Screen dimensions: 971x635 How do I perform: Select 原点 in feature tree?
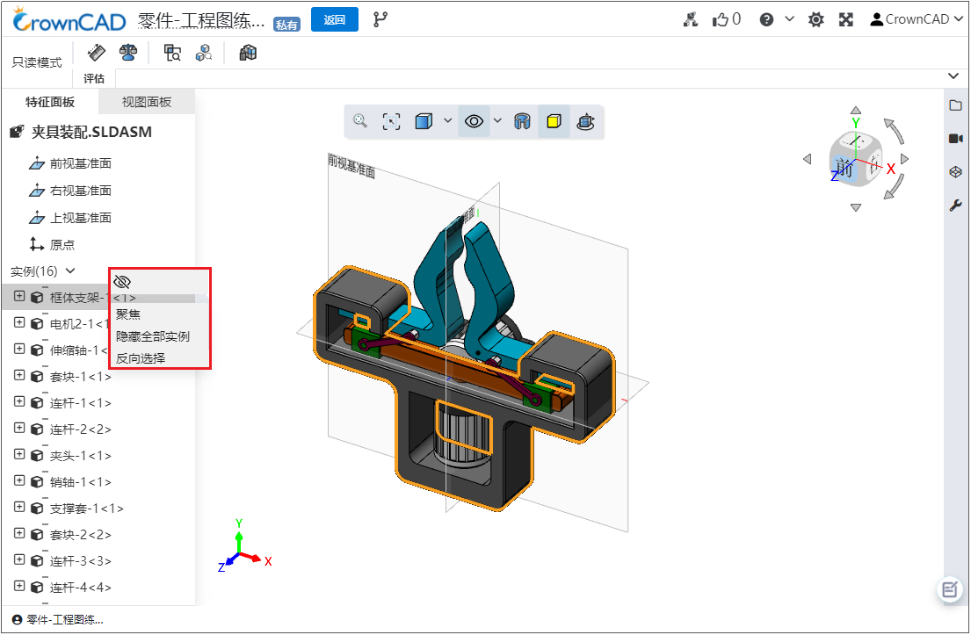pyautogui.click(x=62, y=245)
